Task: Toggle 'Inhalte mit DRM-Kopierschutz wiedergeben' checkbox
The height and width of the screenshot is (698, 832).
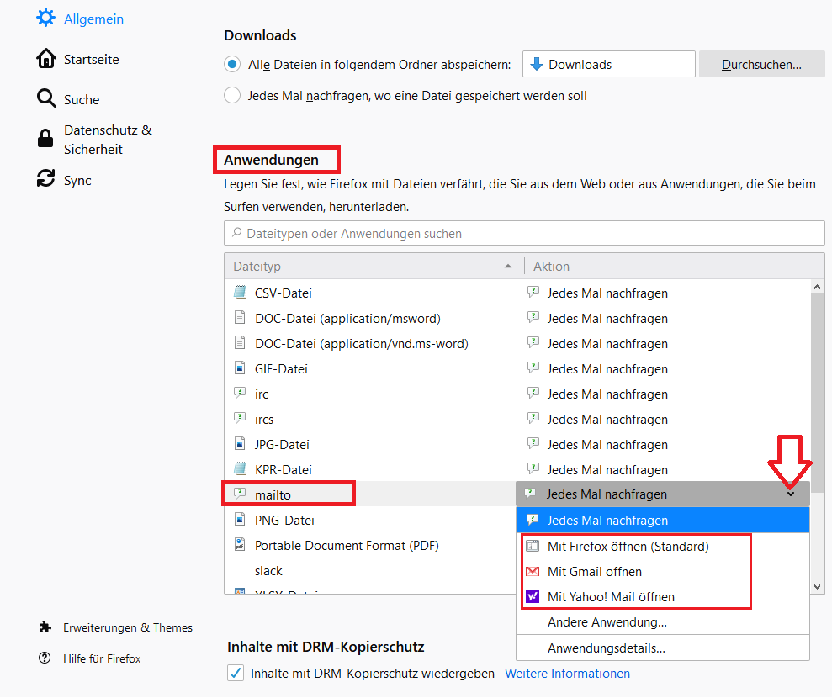Action: (236, 674)
